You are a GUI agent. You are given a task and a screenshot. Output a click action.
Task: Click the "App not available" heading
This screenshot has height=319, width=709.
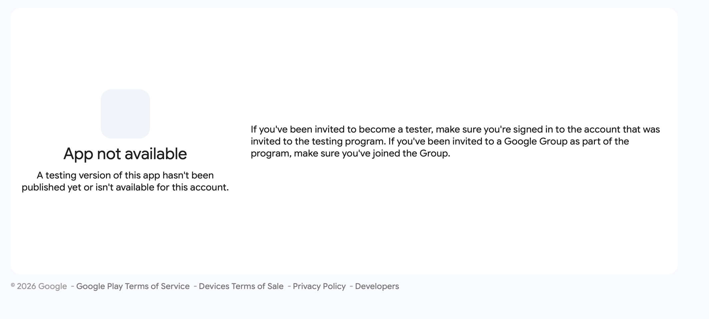click(x=125, y=154)
